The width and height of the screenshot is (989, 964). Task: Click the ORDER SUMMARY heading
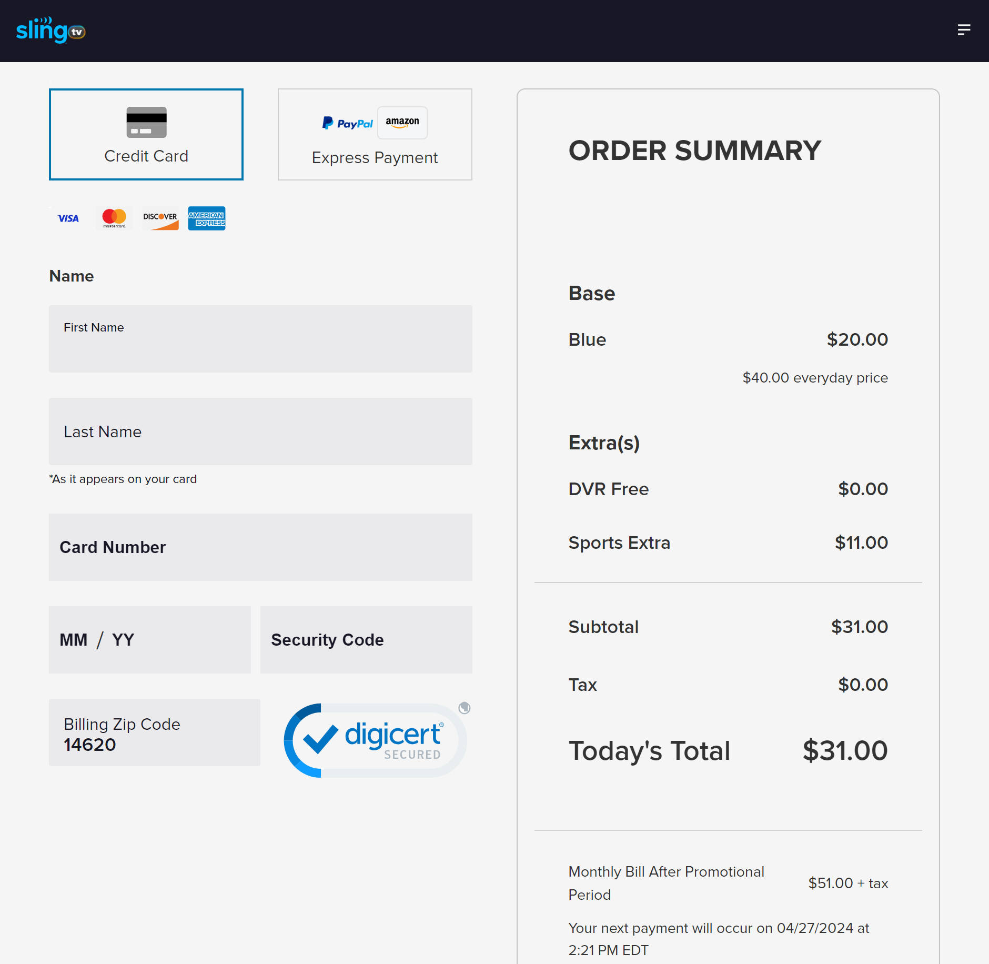(694, 150)
